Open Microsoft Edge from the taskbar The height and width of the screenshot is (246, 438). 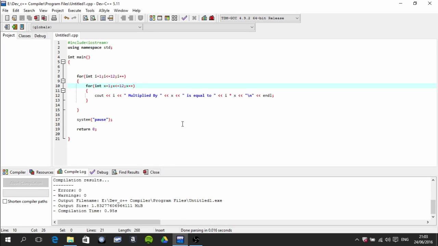tap(55, 240)
